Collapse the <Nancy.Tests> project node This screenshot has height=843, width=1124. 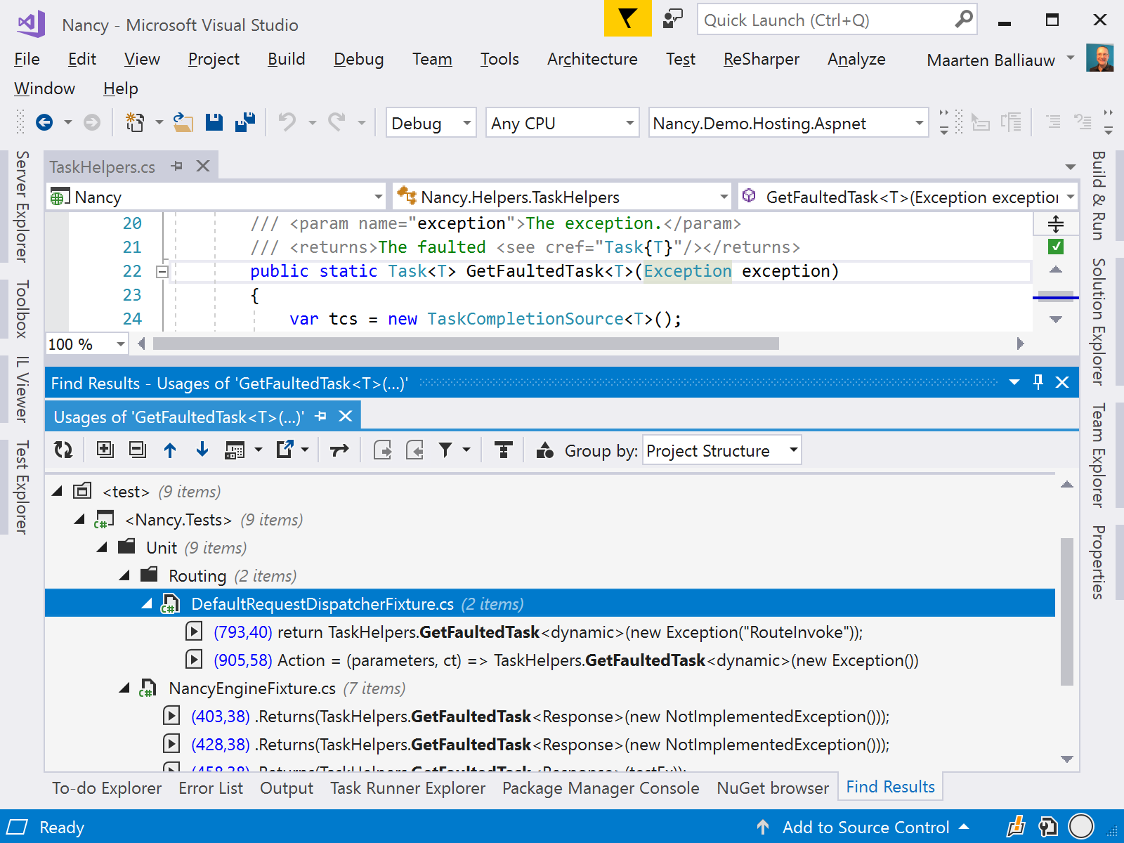click(80, 519)
